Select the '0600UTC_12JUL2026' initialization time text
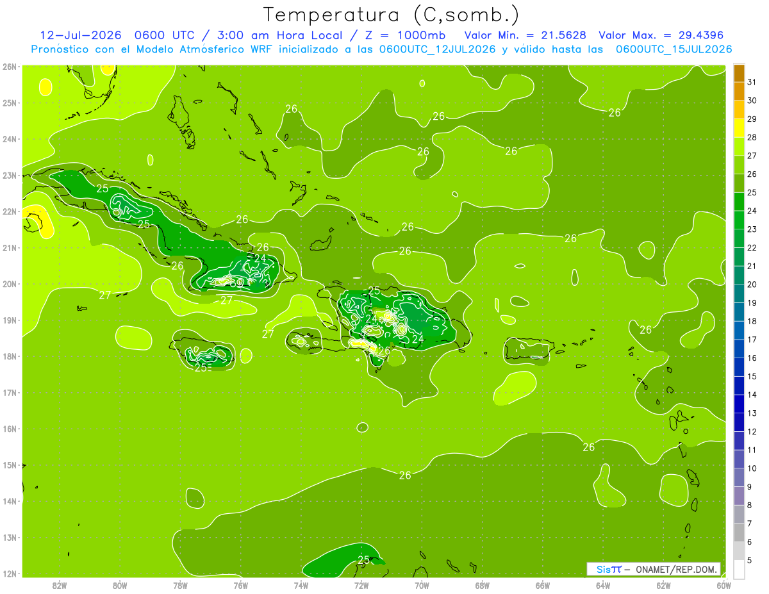The width and height of the screenshot is (769, 594). pyautogui.click(x=438, y=49)
